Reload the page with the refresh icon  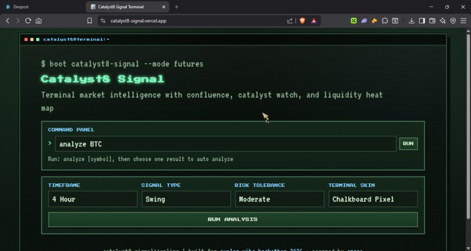28,20
